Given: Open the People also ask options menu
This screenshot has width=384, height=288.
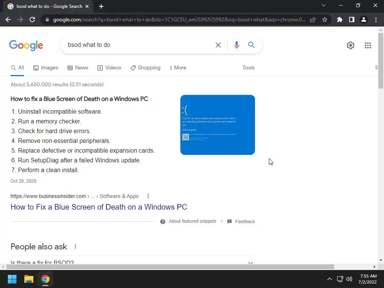Looking at the screenshot, I should coord(75,247).
